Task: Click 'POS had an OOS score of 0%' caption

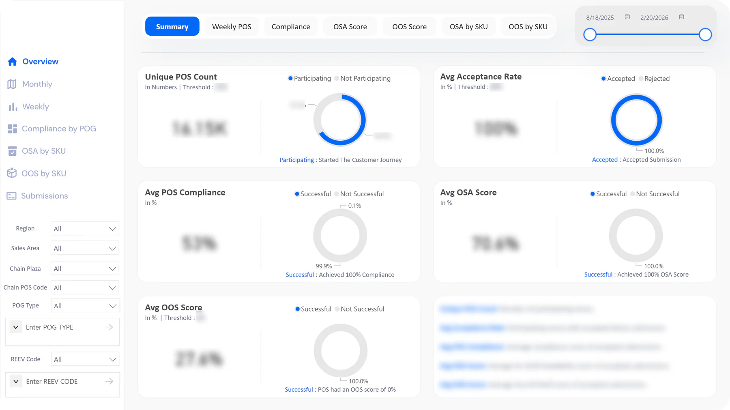Action: (357, 390)
